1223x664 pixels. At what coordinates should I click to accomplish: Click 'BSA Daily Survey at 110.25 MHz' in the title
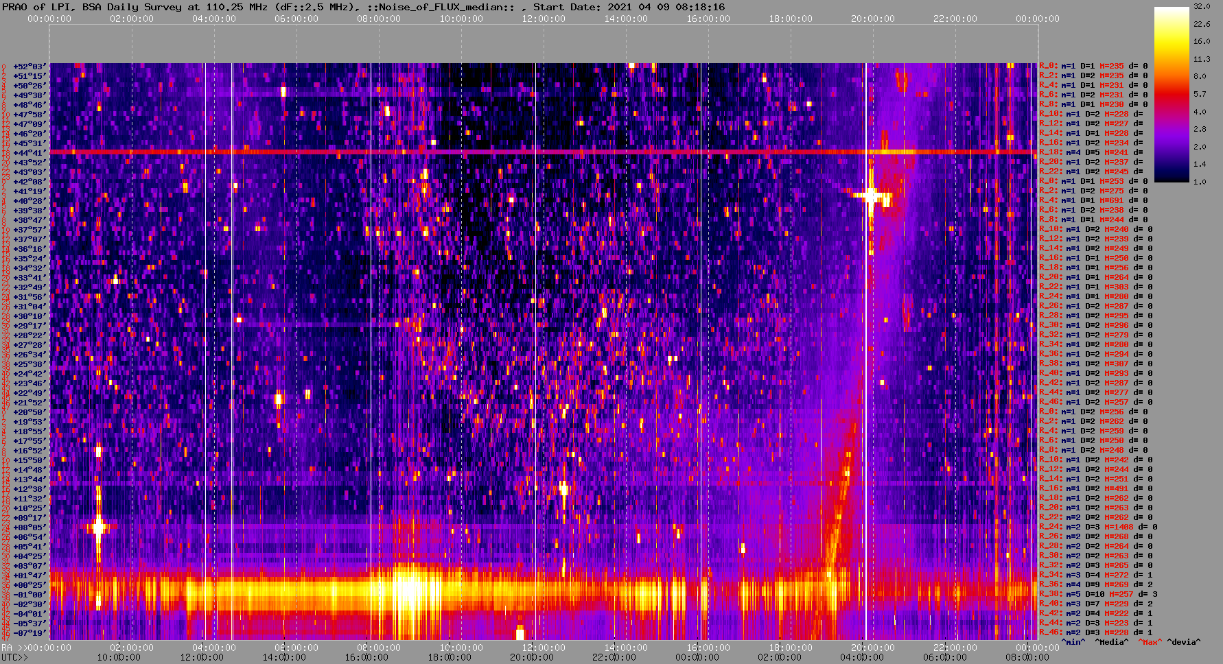(175, 7)
